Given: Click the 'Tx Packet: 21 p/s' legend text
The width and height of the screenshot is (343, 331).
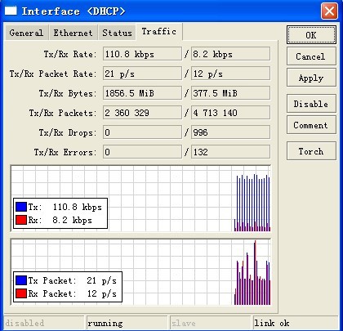Looking at the screenshot, I should (72, 280).
